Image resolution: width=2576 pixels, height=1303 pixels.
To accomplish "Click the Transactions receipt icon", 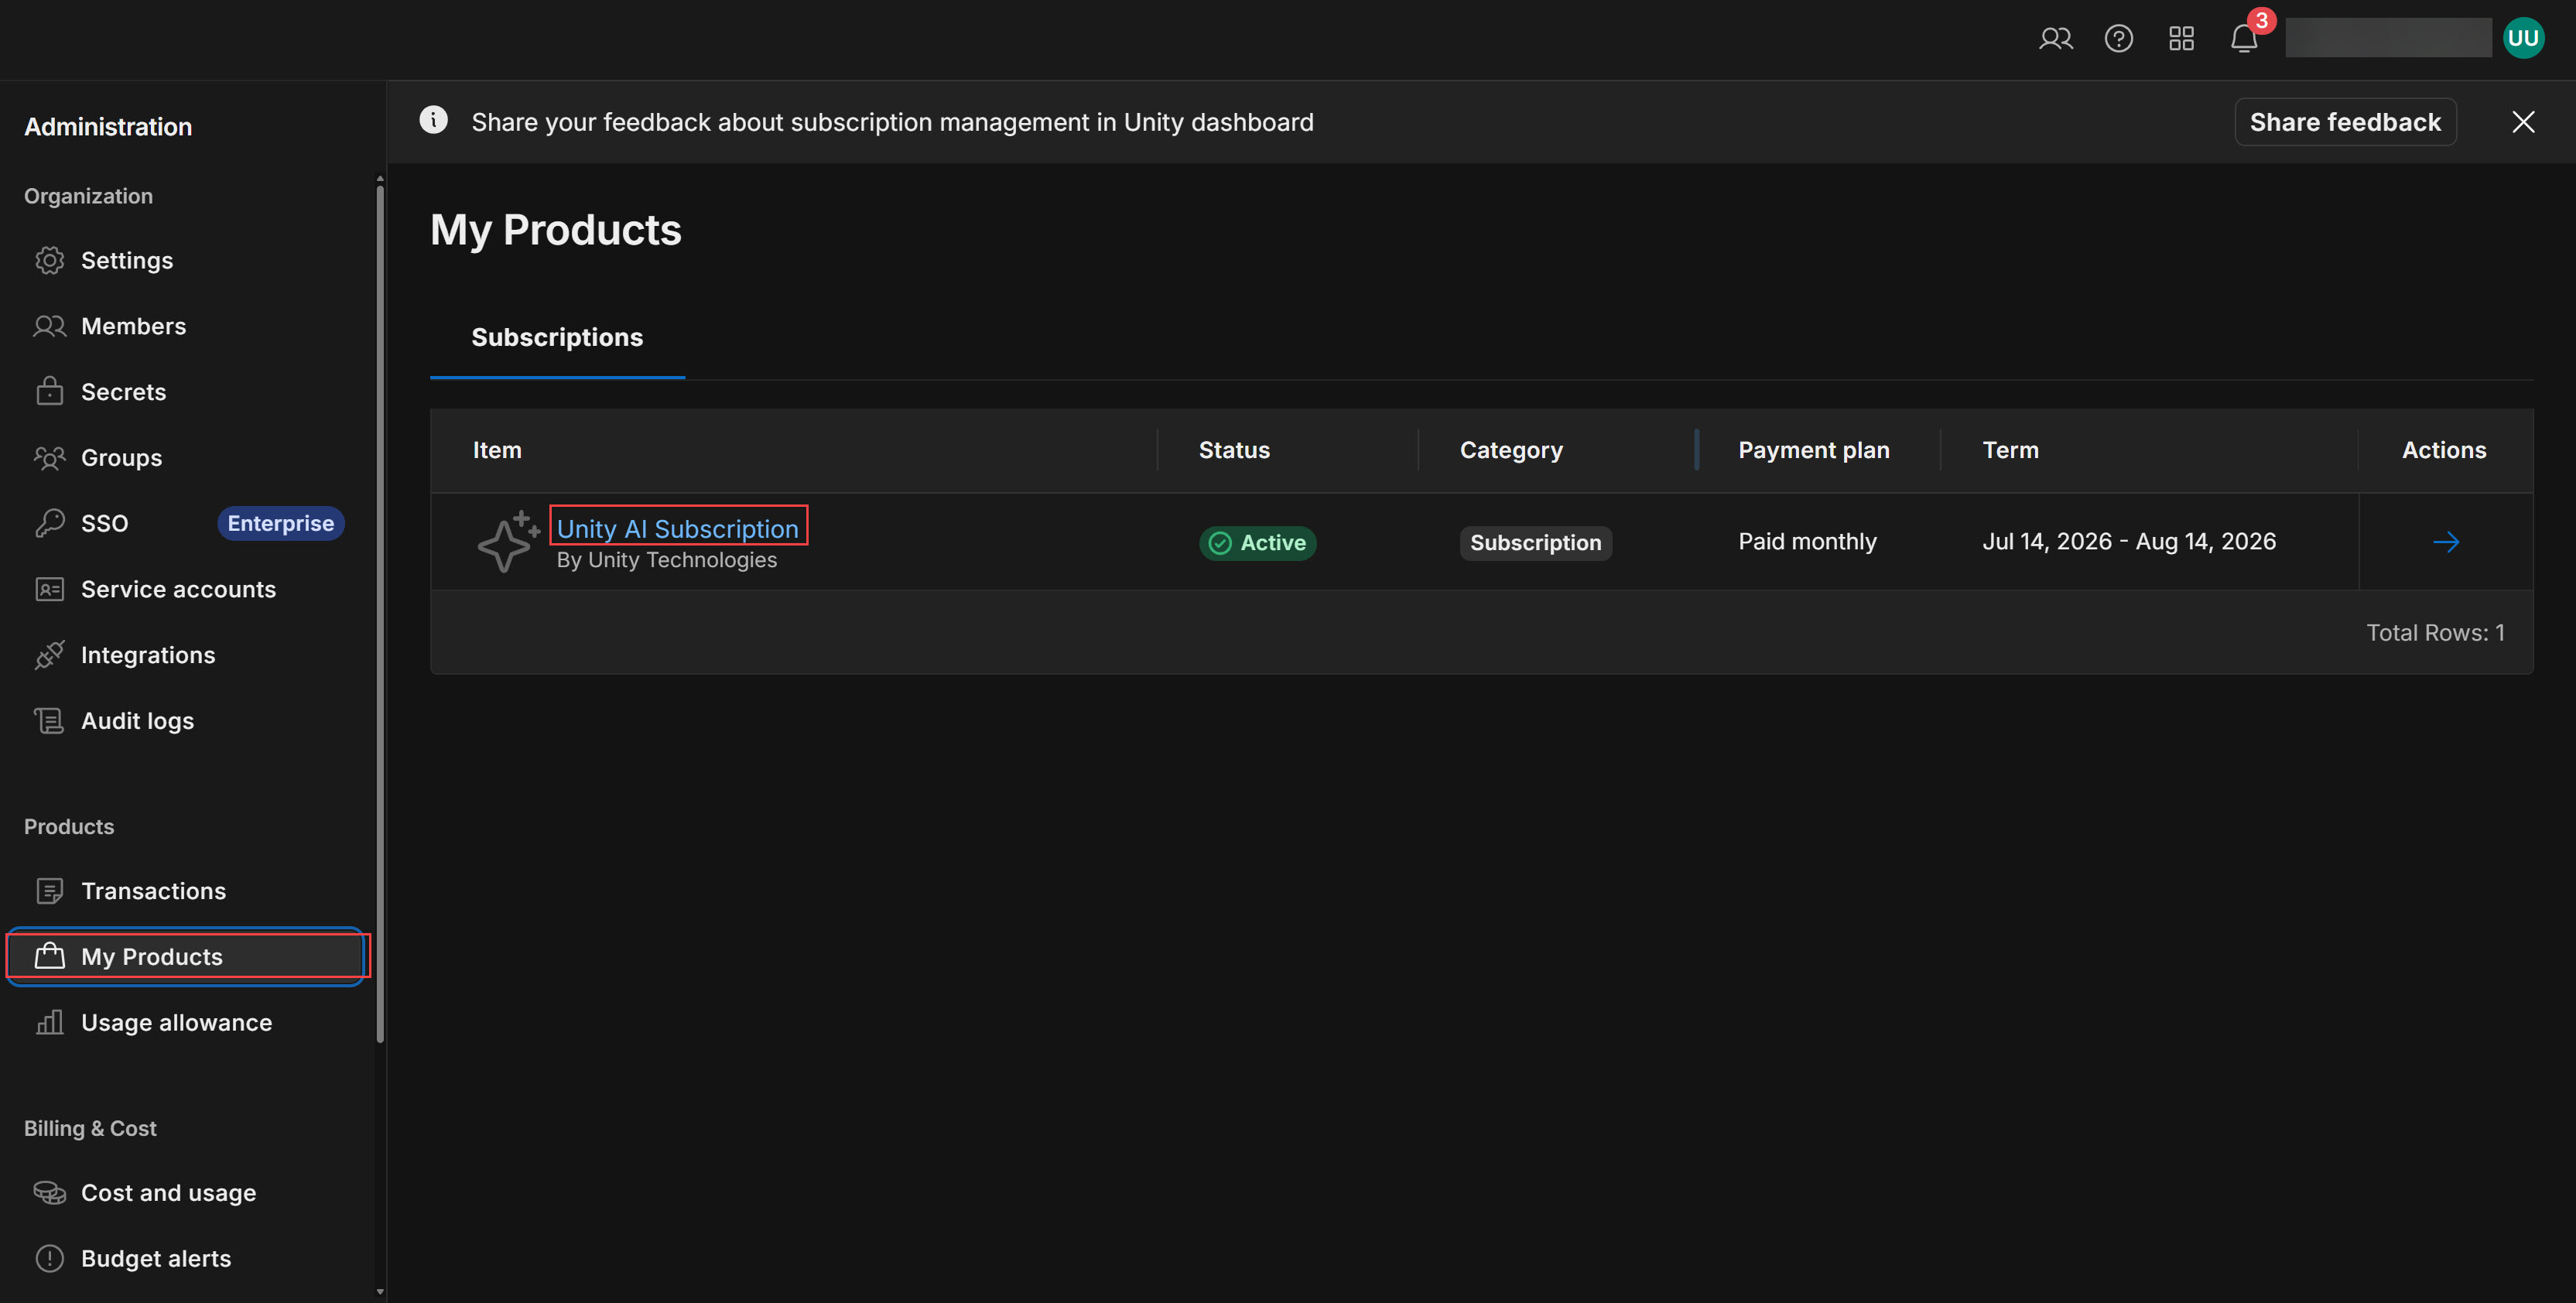I will pyautogui.click(x=49, y=891).
